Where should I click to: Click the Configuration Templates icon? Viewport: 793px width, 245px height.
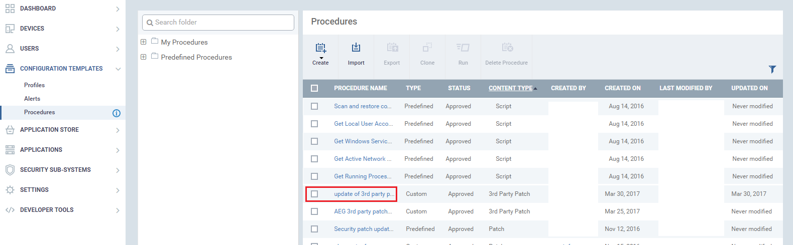[10, 69]
